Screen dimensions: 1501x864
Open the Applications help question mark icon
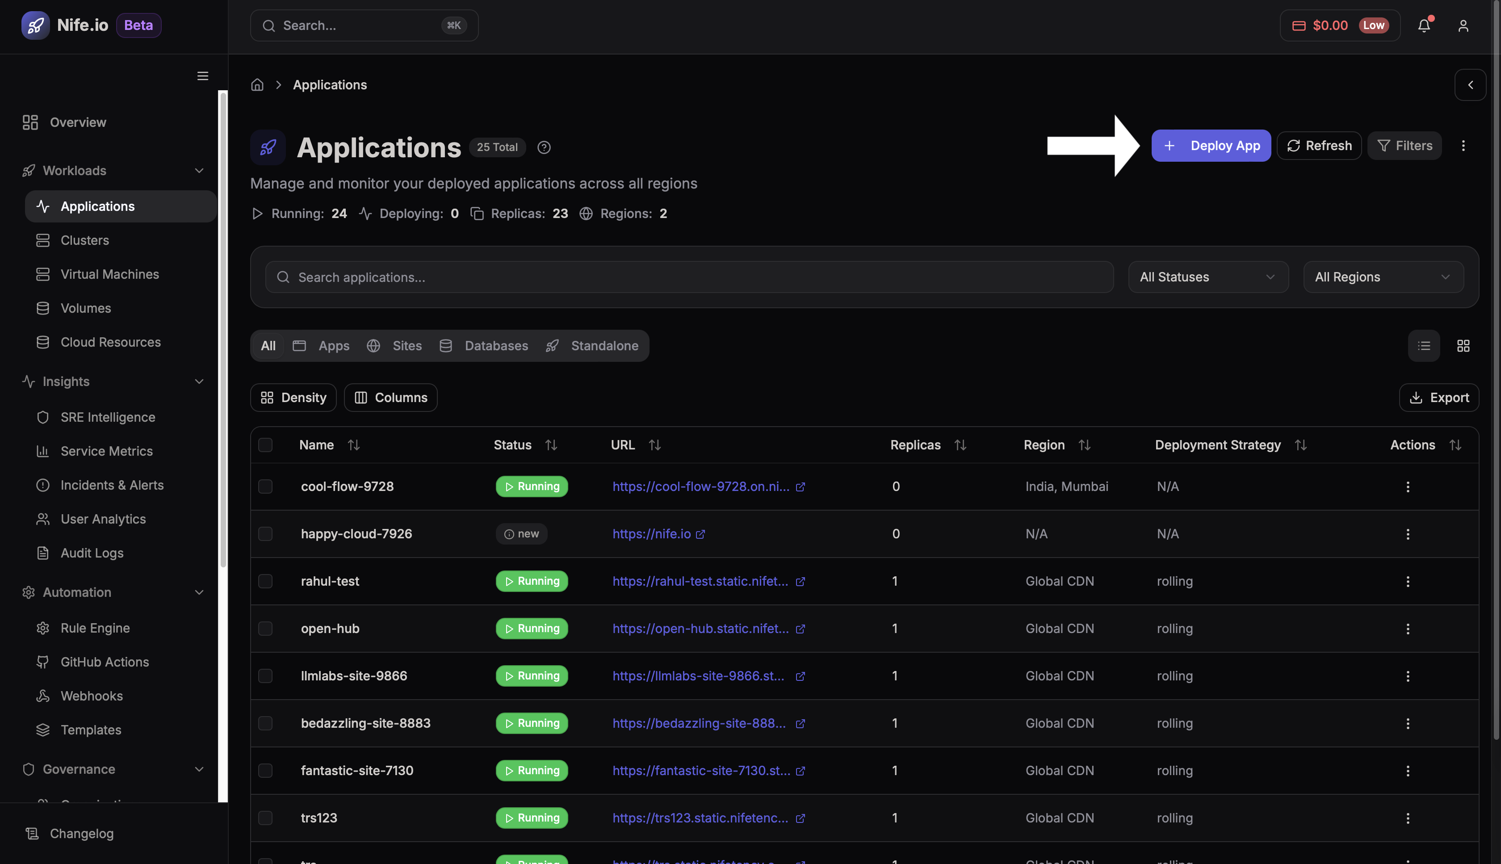tap(544, 147)
